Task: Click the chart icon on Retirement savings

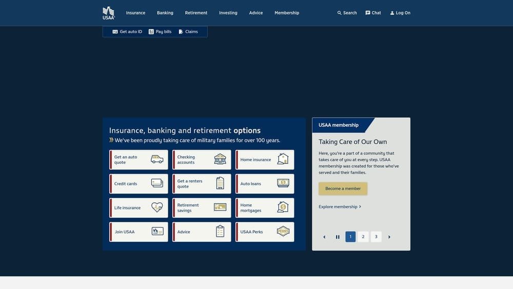Action: click(220, 207)
